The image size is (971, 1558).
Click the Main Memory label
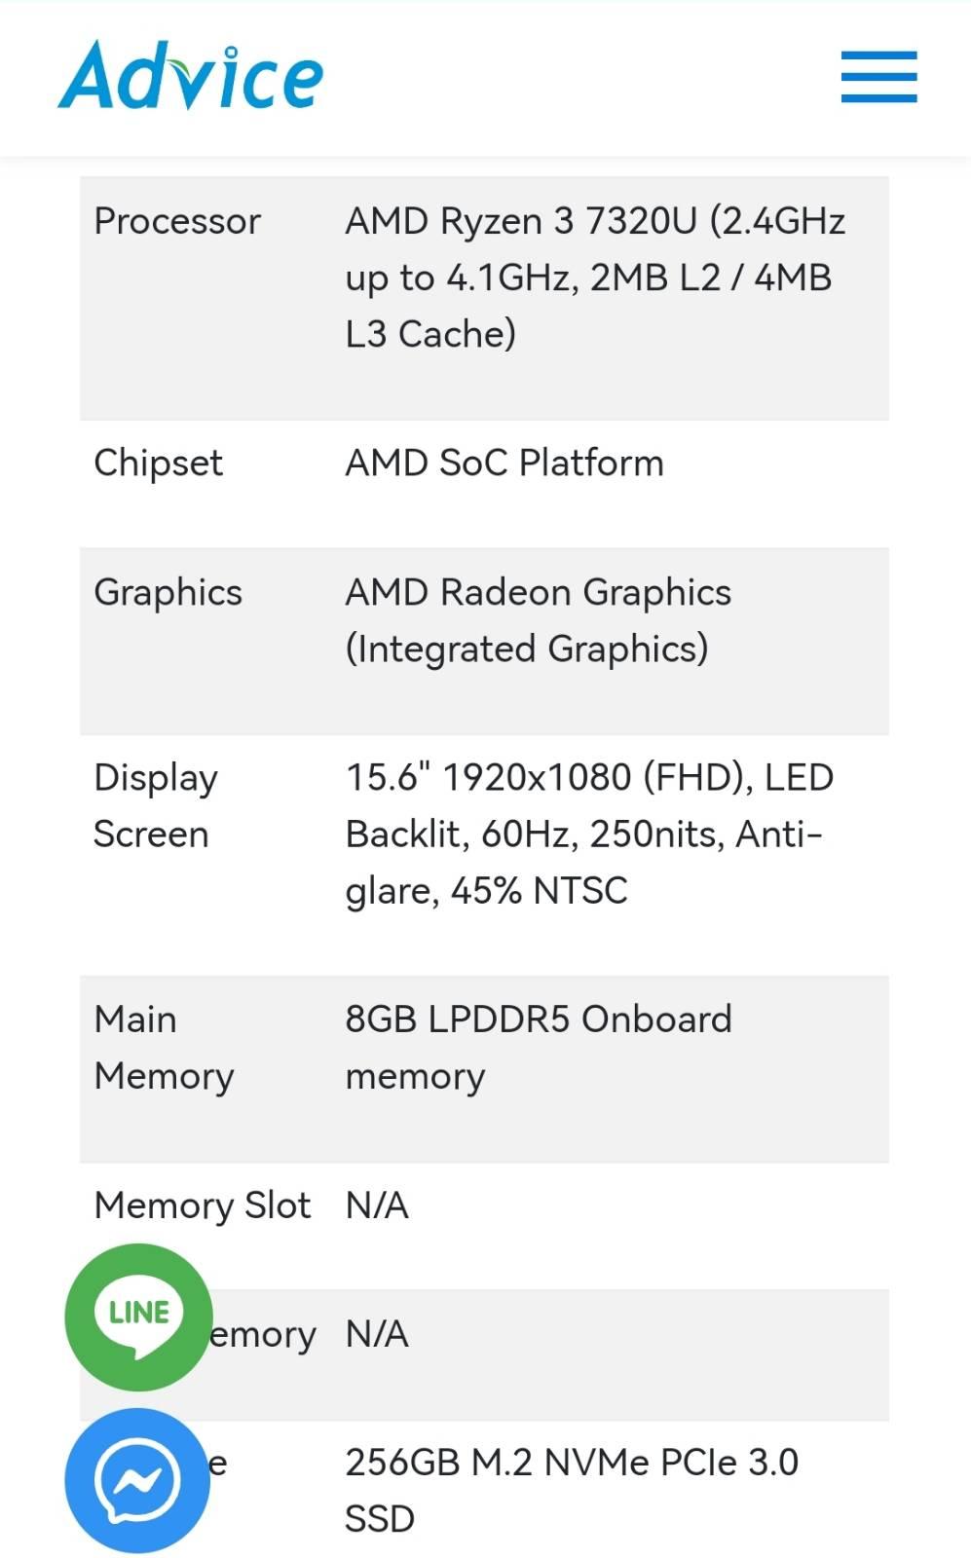(164, 1048)
